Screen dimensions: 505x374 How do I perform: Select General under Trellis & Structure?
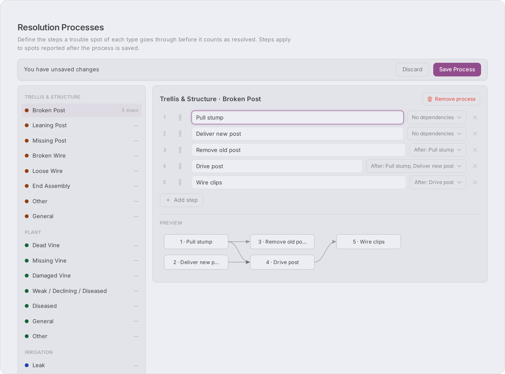coord(81,216)
